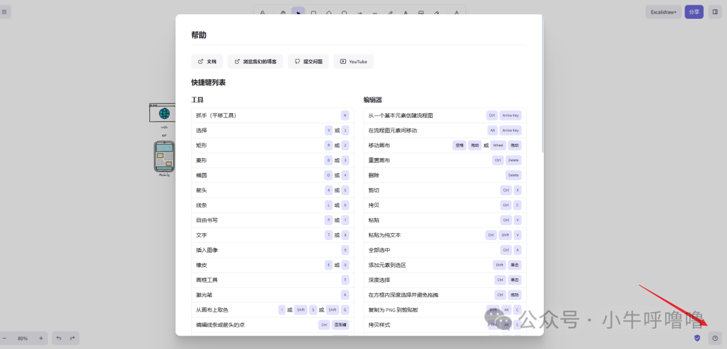Click the V key in the 选择 row
The width and height of the screenshot is (727, 349).
pos(328,130)
